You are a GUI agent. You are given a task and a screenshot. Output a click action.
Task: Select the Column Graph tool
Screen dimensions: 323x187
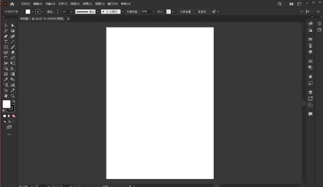point(13,85)
